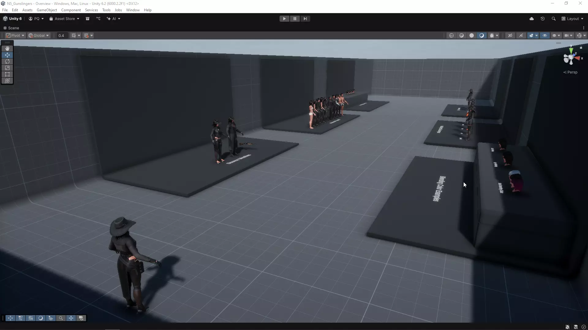Expand the Layout dropdown

pos(572,19)
